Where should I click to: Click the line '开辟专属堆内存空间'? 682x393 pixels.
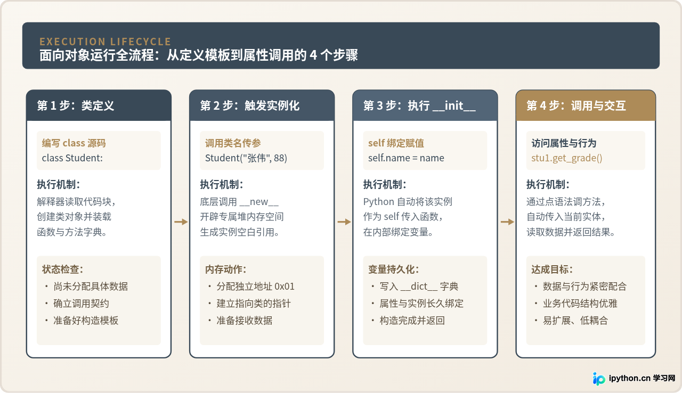[242, 217]
